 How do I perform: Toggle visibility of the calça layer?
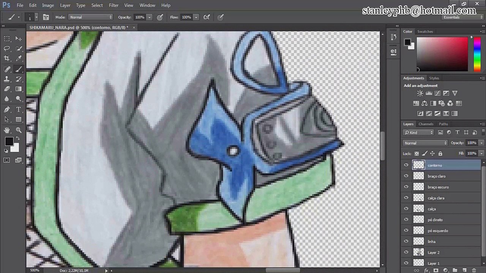pos(406,209)
